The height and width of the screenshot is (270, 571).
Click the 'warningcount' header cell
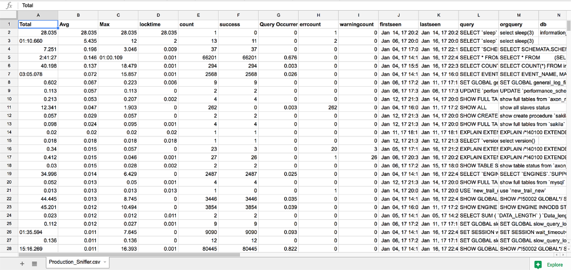tap(359, 25)
